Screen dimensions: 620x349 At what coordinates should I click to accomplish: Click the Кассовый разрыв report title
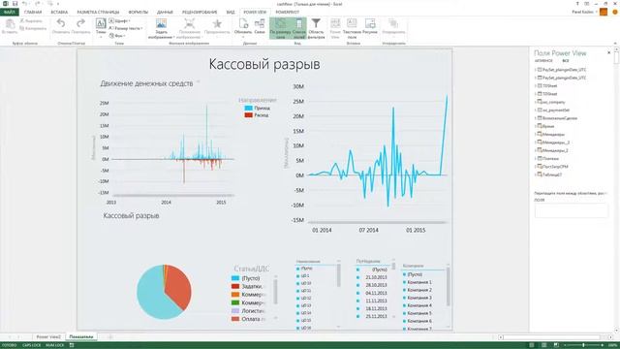[264, 64]
